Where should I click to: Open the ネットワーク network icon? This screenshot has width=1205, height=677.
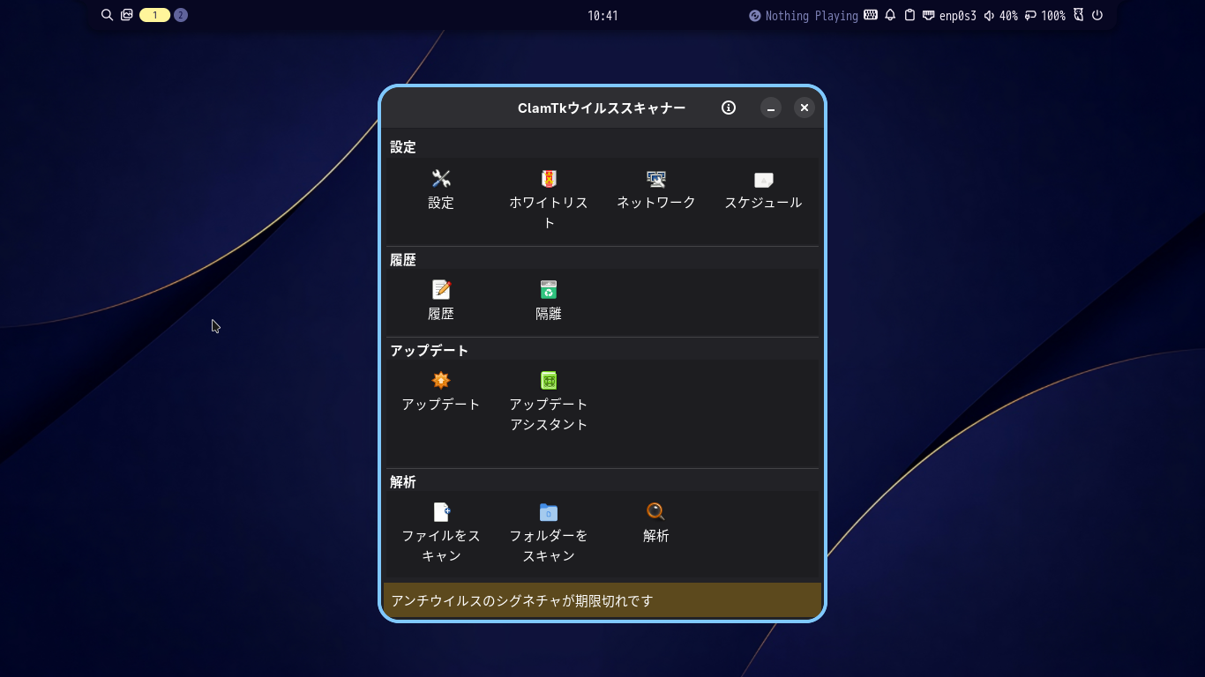point(656,179)
